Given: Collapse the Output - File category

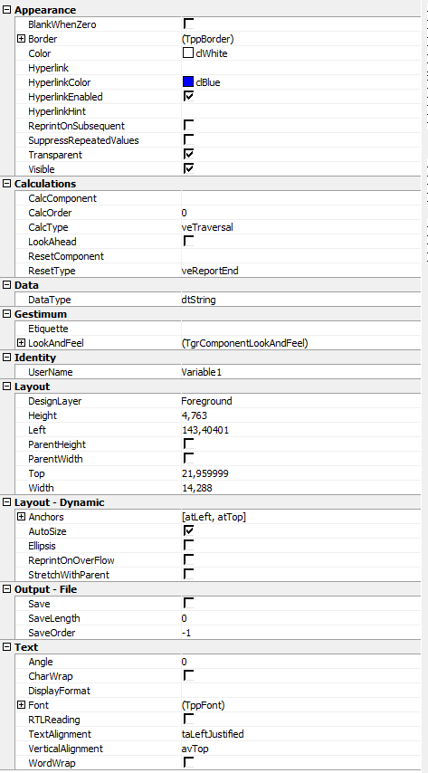Looking at the screenshot, I should click(7, 589).
